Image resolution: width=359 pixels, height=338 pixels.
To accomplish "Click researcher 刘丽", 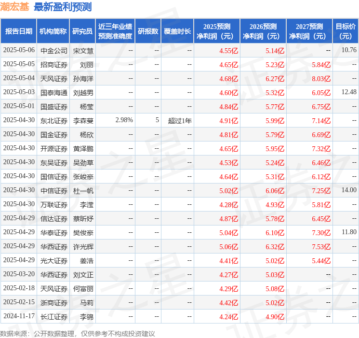I will (87, 65).
